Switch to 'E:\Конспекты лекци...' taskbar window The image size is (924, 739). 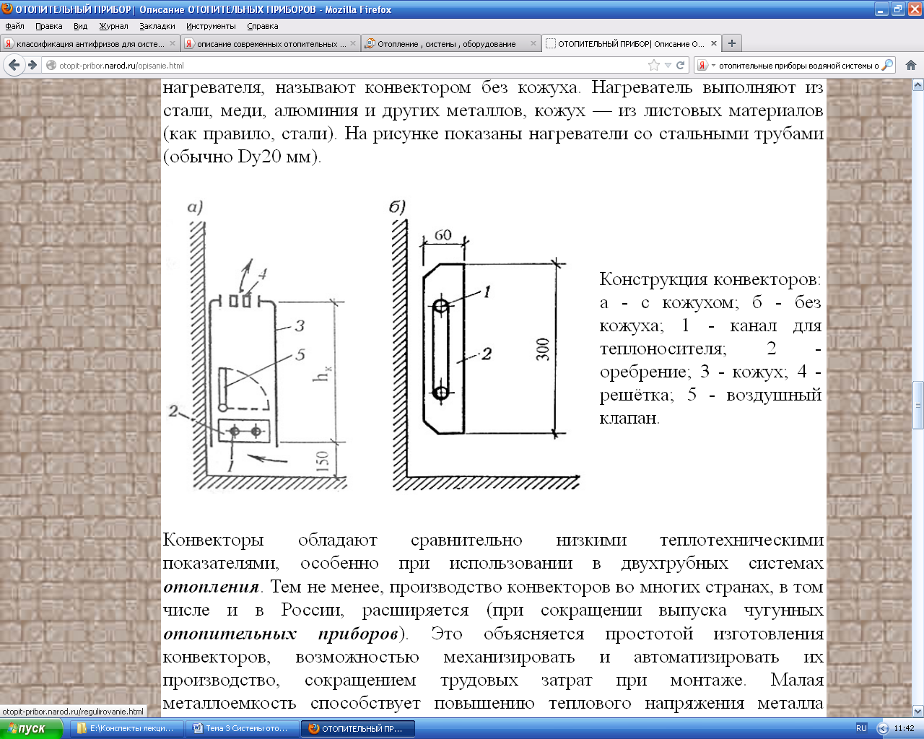click(126, 728)
